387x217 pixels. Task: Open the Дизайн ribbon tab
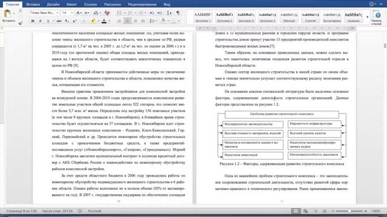tap(53, 4)
